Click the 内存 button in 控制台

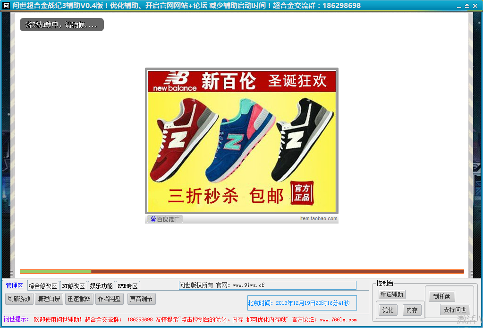[412, 310]
